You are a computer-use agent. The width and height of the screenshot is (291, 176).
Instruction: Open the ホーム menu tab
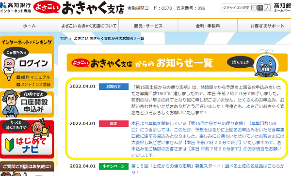[x=29, y=26]
